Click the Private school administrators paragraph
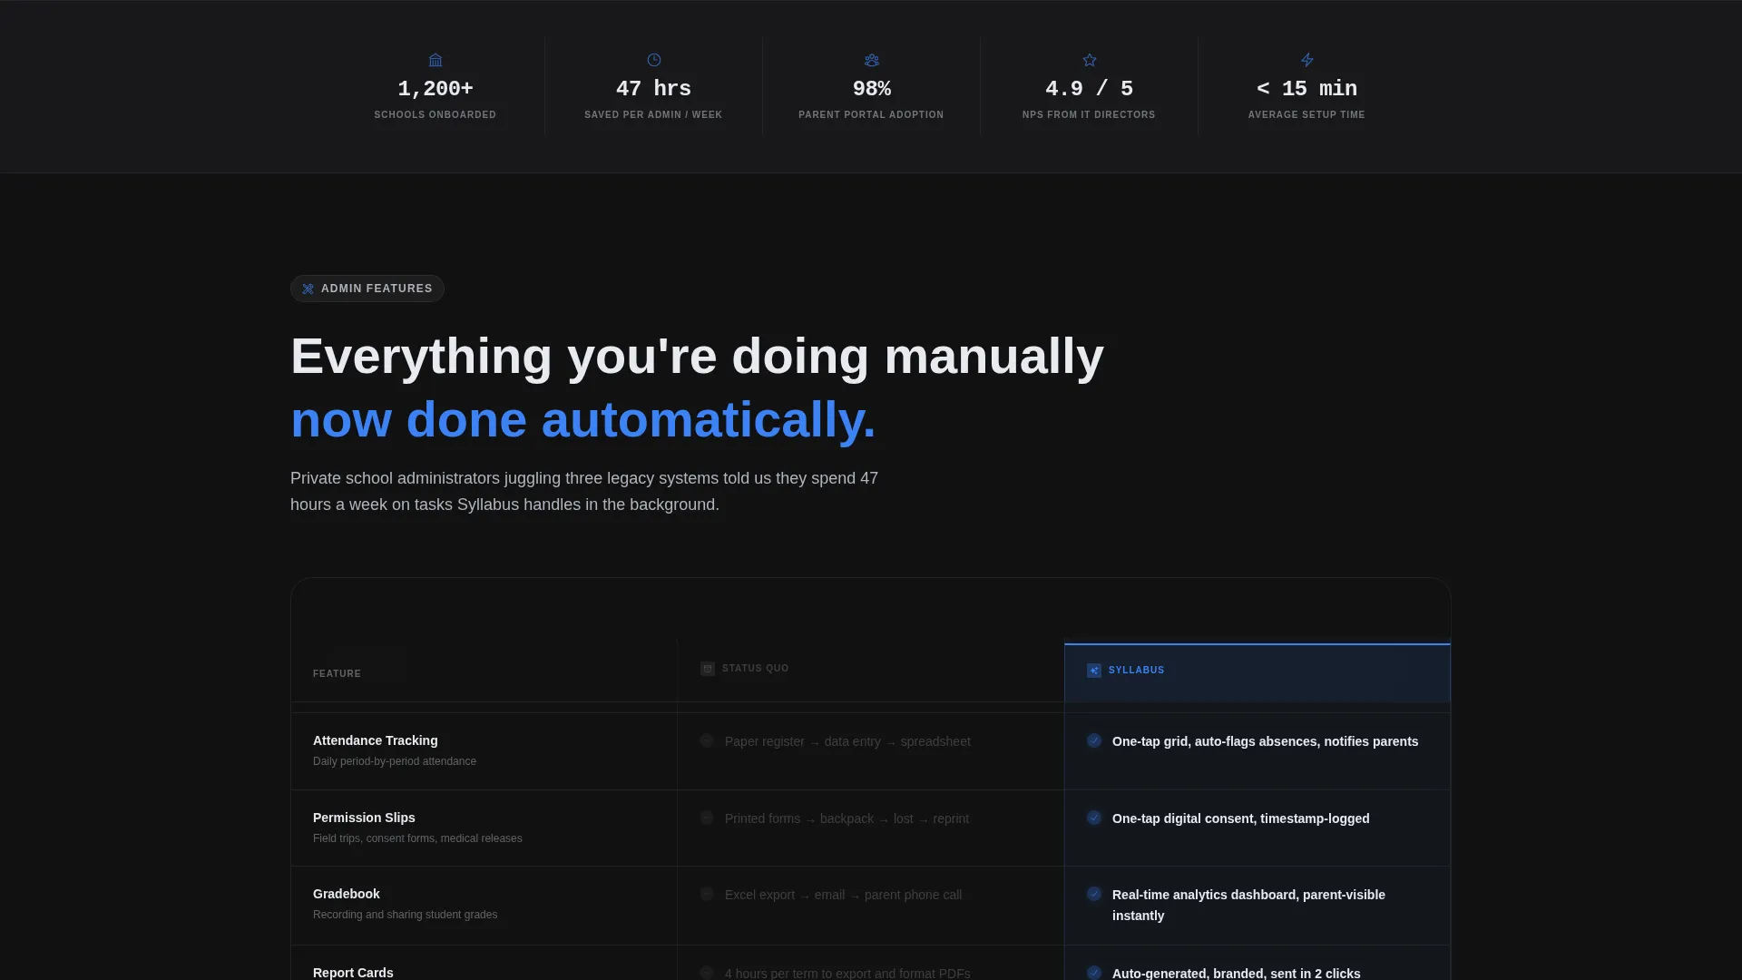Viewport: 1742px width, 980px height. [x=584, y=491]
